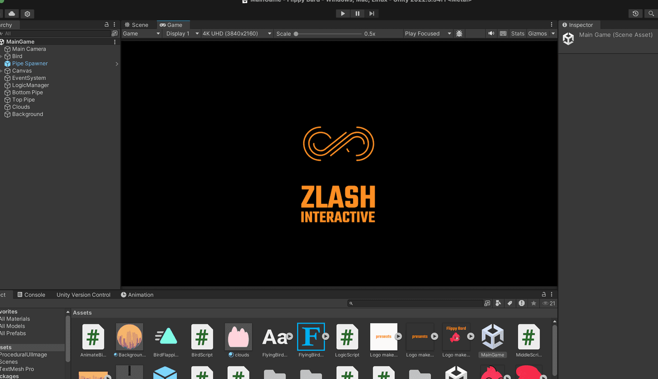Click the favorites star icon in Project
Viewport: 658px width, 379px height.
534,304
